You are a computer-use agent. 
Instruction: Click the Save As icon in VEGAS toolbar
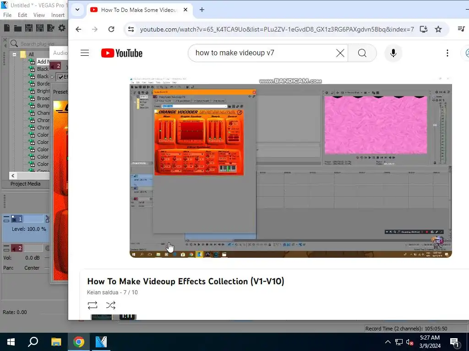(40, 28)
